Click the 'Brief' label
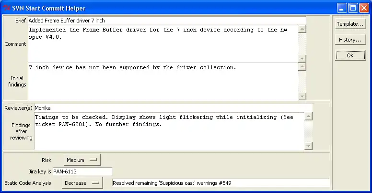Image resolution: width=372 pixels, height=193 pixels. click(21, 21)
